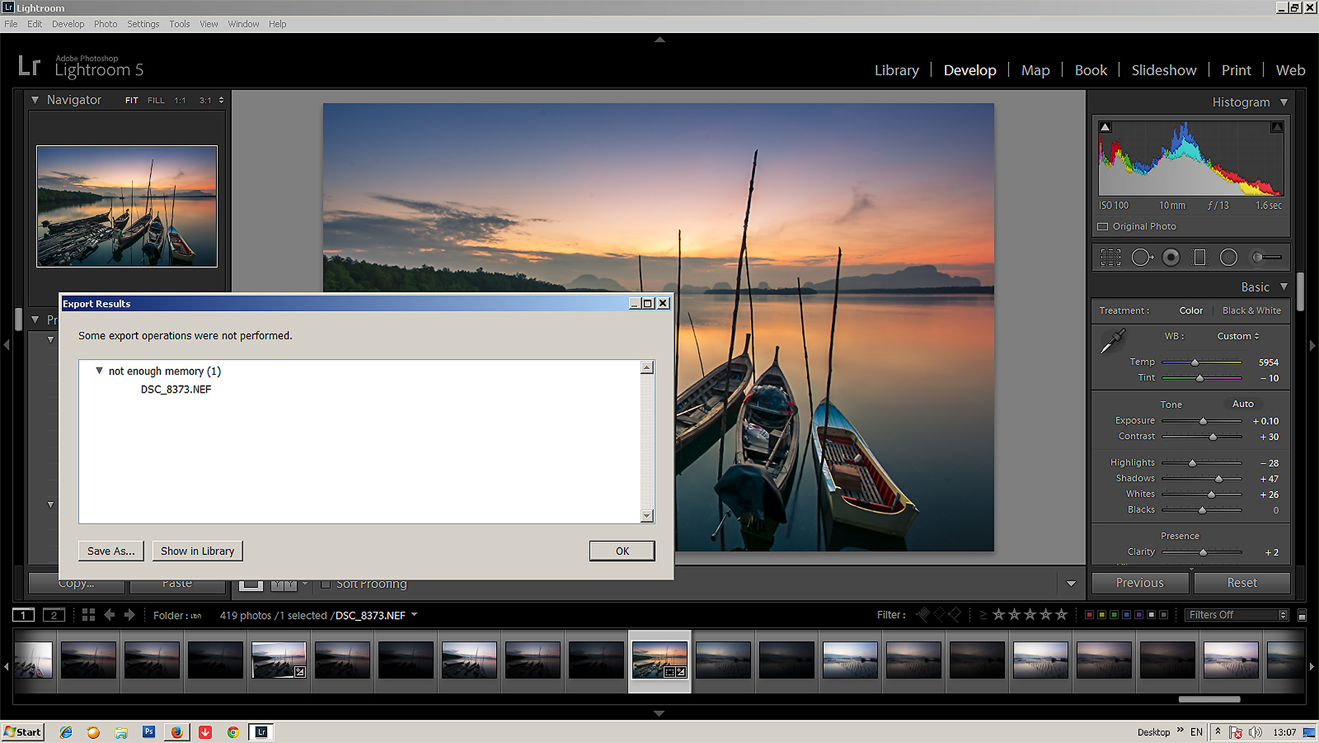Open the Filters Off dropdown
Image resolution: width=1319 pixels, height=743 pixels.
(1237, 615)
